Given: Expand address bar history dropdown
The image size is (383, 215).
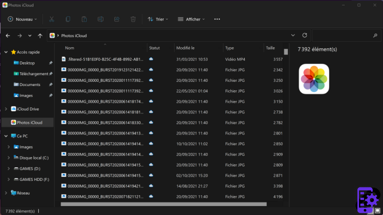Looking at the screenshot, I should tap(293, 35).
